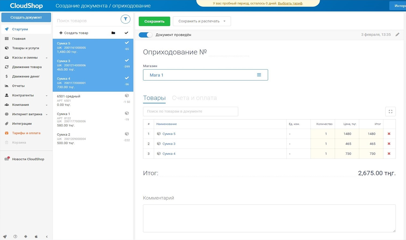Click the Выбрать тариф link in banner
Screen dimensions: 406x240
coord(290,3)
